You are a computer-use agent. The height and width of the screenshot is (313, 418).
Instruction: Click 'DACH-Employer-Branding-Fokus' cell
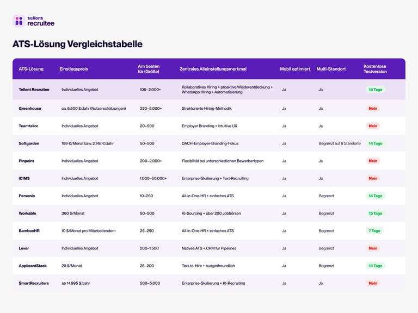point(210,143)
